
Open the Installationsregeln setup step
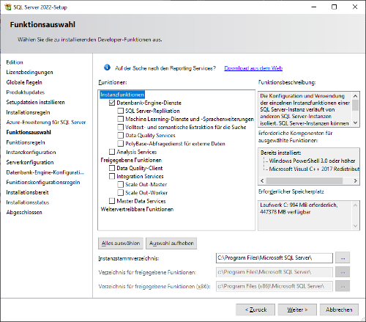point(28,112)
